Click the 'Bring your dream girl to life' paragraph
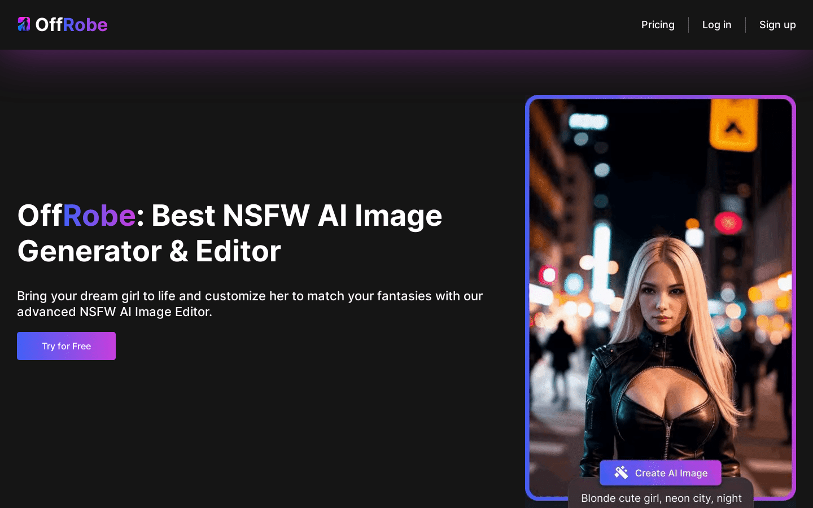The image size is (813, 508). pyautogui.click(x=250, y=296)
